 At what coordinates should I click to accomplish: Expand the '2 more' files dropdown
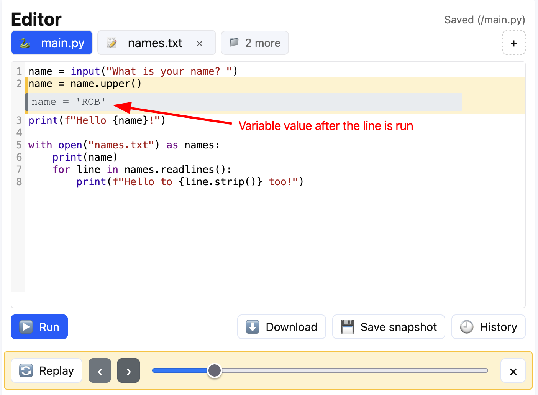pyautogui.click(x=255, y=43)
